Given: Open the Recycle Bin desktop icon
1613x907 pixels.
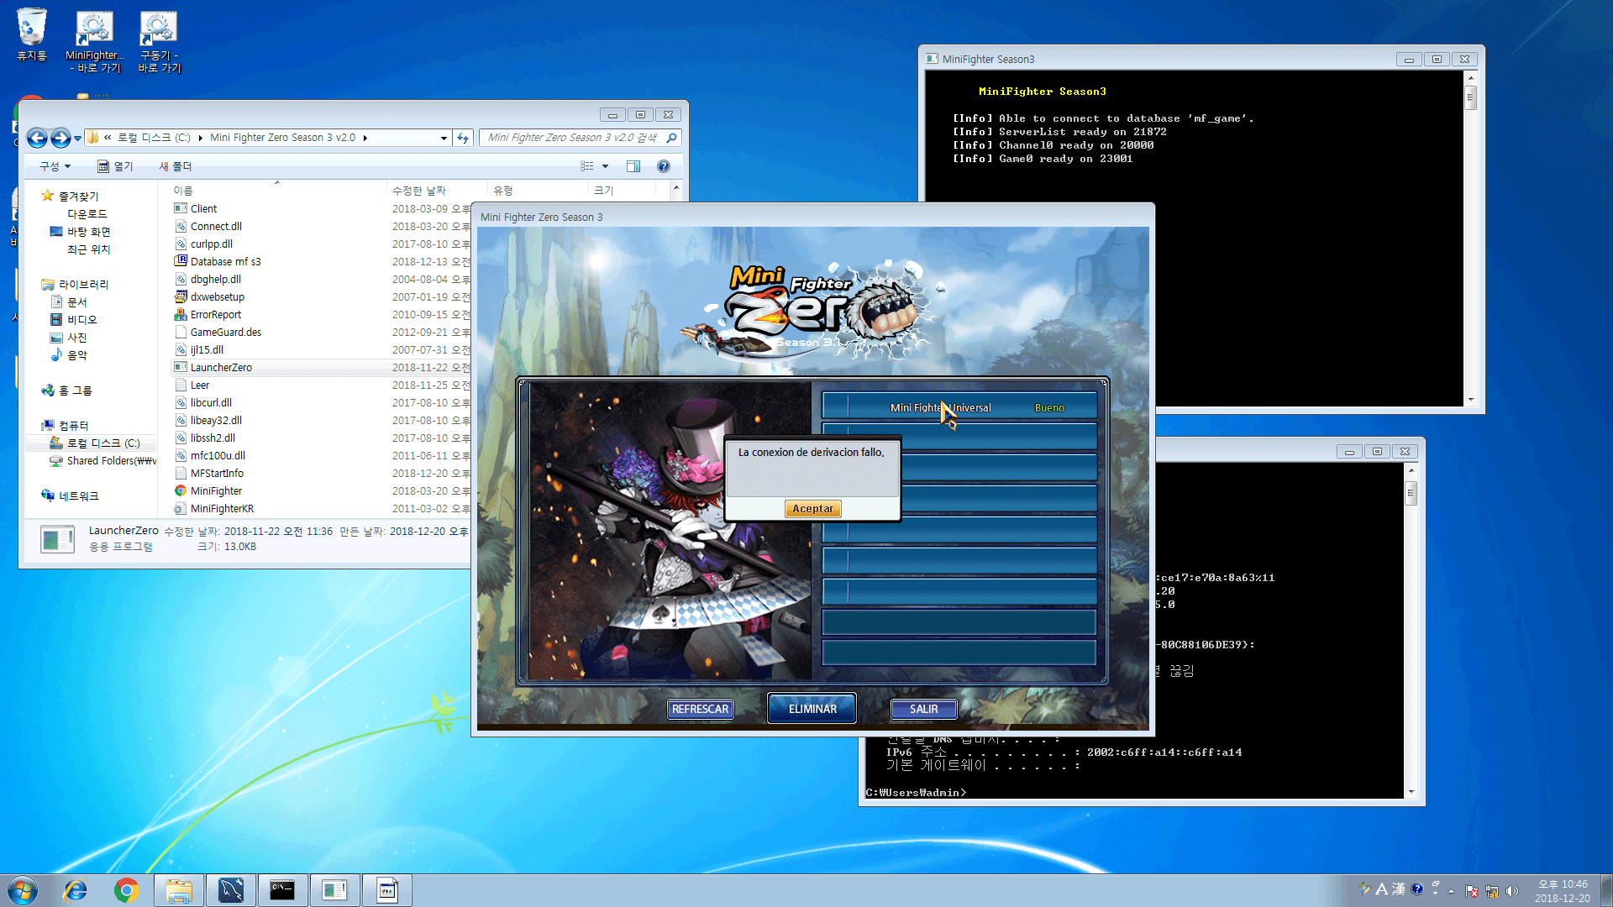Looking at the screenshot, I should pos(32,35).
